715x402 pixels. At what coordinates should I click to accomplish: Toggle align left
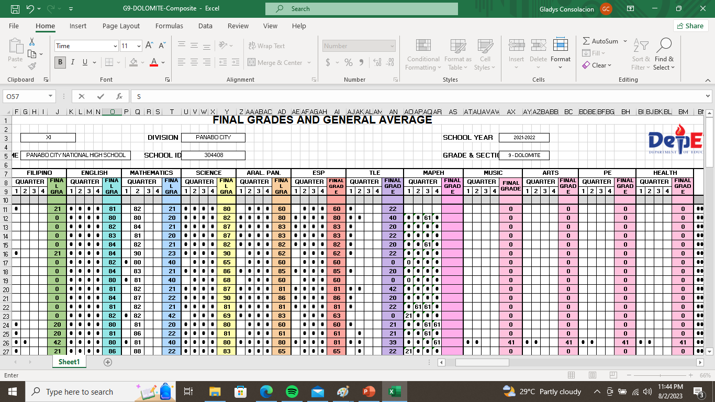pos(182,62)
